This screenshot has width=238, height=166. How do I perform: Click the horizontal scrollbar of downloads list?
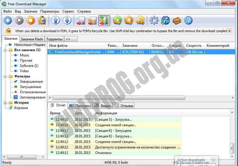click(x=119, y=98)
